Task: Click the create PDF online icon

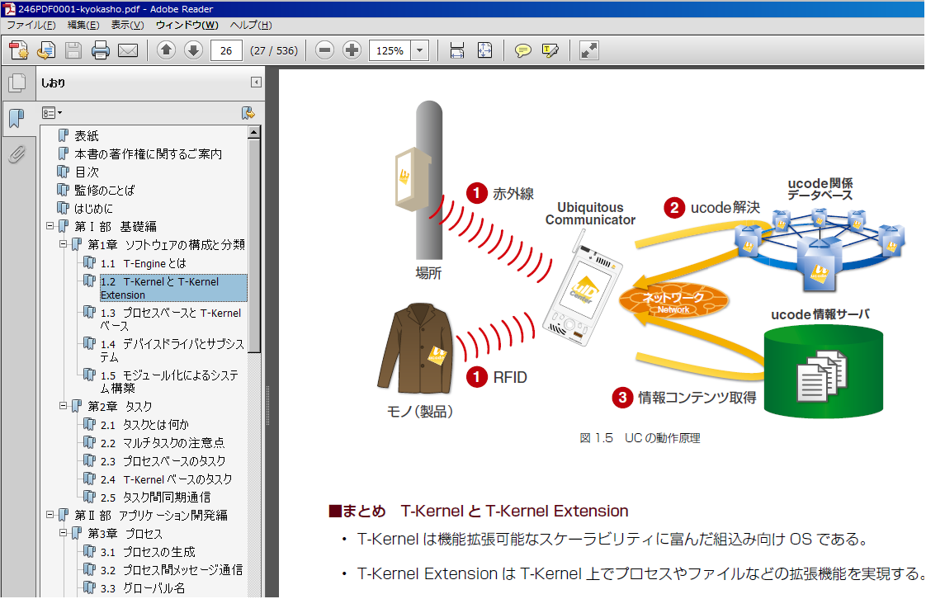Action: tap(18, 51)
